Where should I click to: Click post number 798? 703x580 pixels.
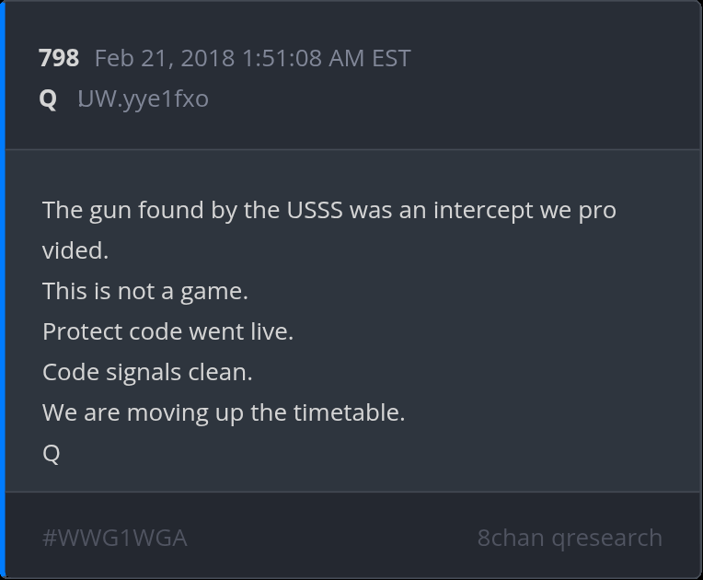tap(59, 59)
